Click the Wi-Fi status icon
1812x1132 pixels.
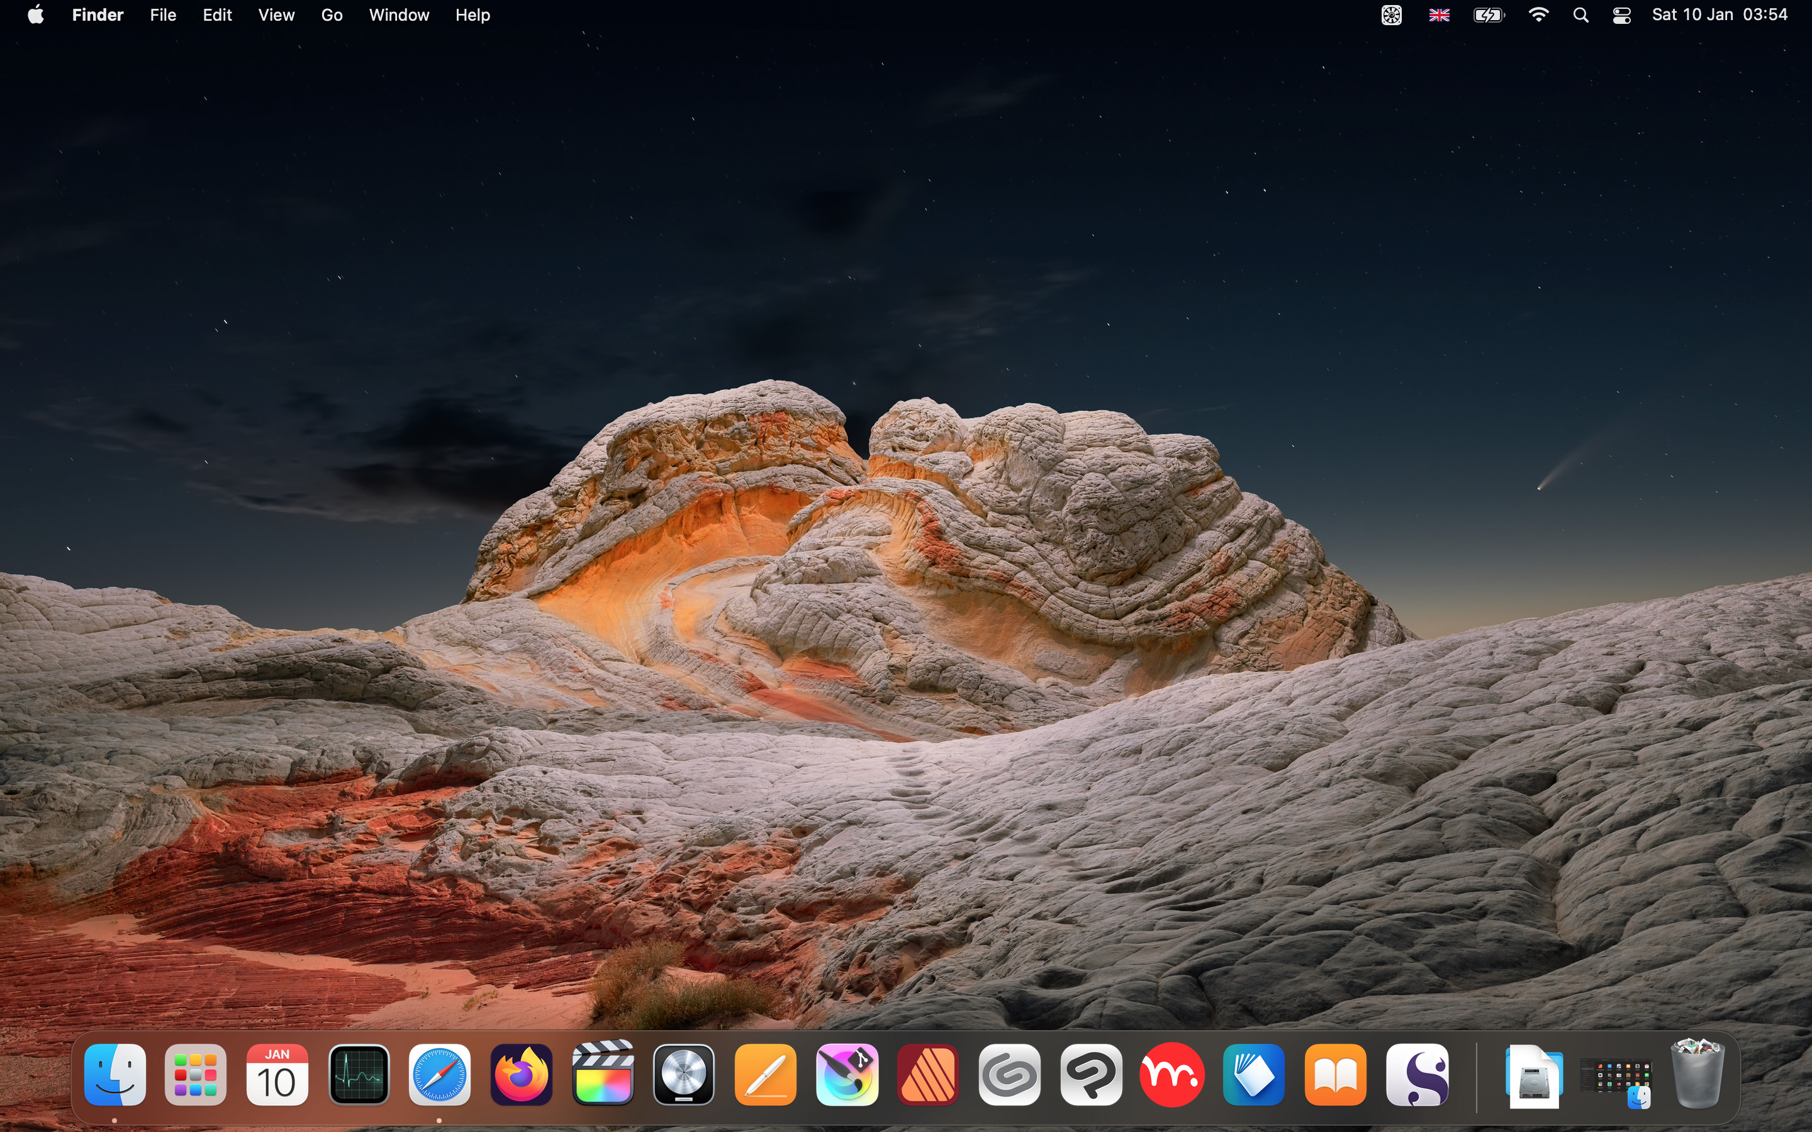click(1539, 15)
